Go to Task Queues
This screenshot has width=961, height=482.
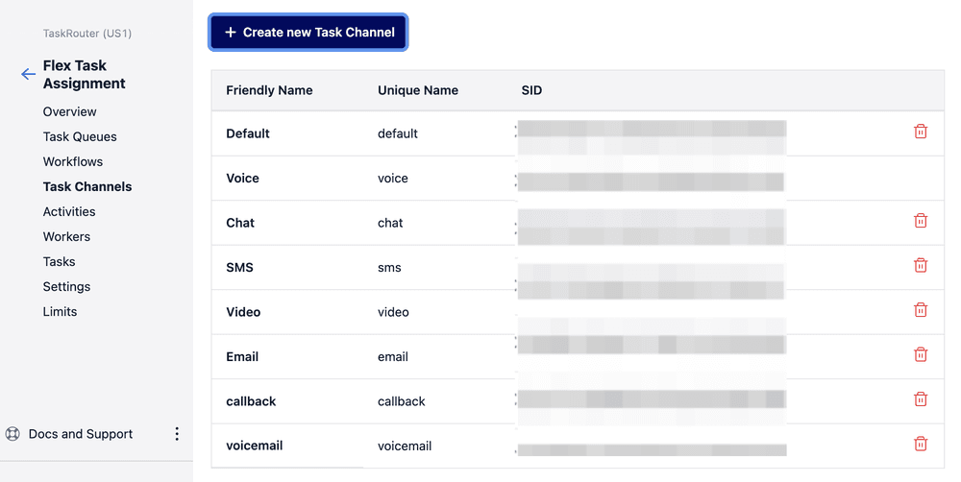80,136
